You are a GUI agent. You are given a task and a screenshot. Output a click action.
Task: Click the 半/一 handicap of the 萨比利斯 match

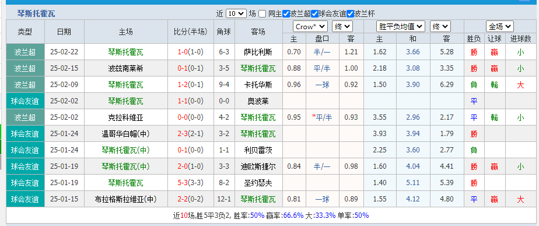[x=322, y=52]
